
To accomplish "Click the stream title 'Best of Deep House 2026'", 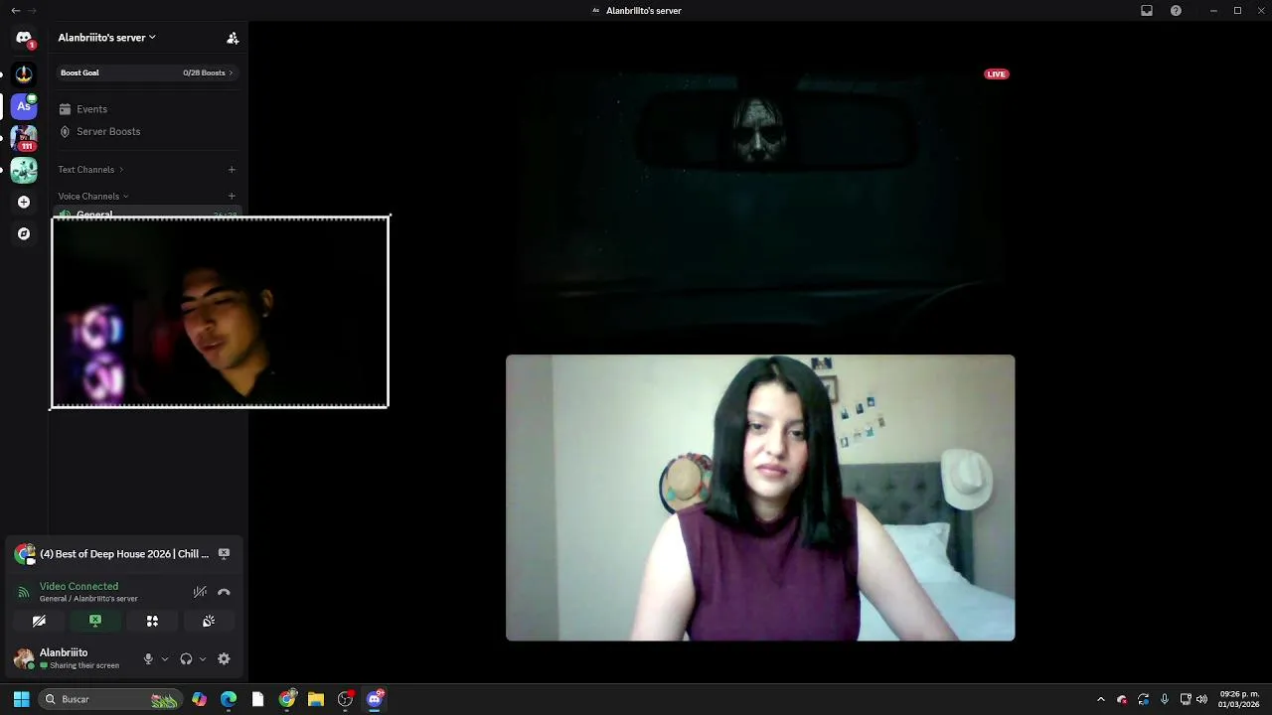I will tap(124, 554).
